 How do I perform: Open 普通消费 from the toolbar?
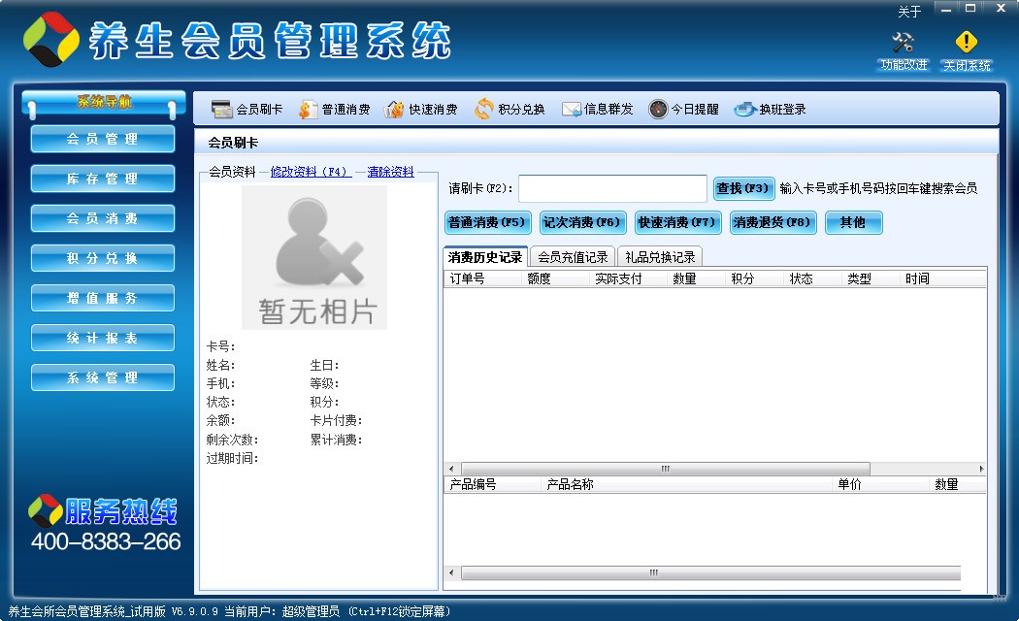click(x=334, y=109)
